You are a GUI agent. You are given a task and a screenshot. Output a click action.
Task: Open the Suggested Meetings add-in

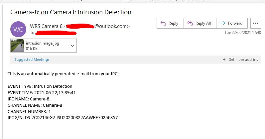pos(32,60)
